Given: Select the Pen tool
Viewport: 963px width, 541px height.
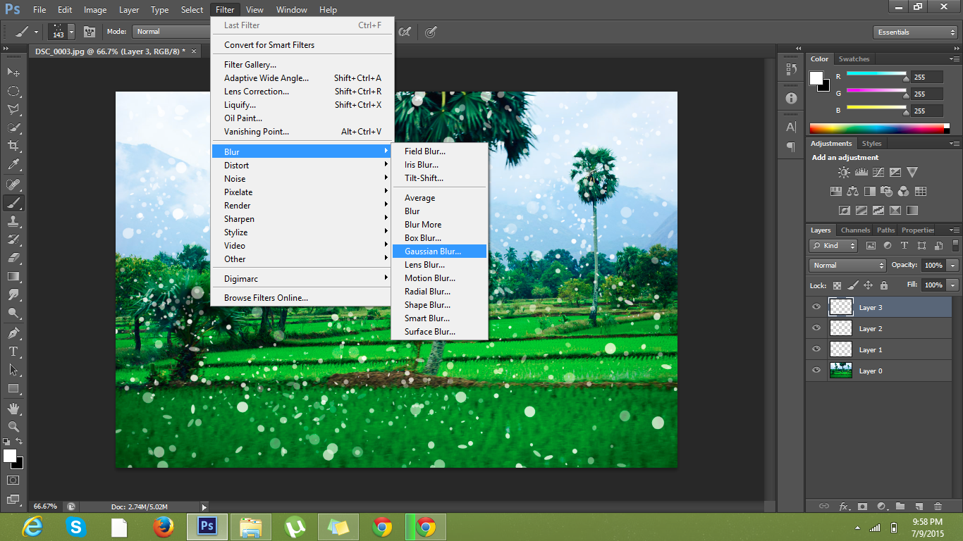Looking at the screenshot, I should point(13,332).
